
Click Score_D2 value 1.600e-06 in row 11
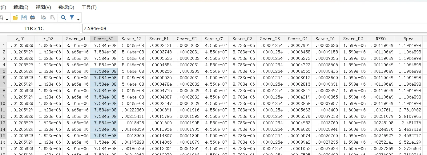(x=353, y=110)
